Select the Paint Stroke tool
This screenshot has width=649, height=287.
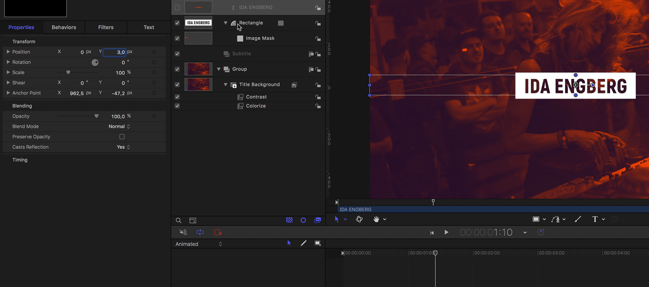(x=578, y=219)
